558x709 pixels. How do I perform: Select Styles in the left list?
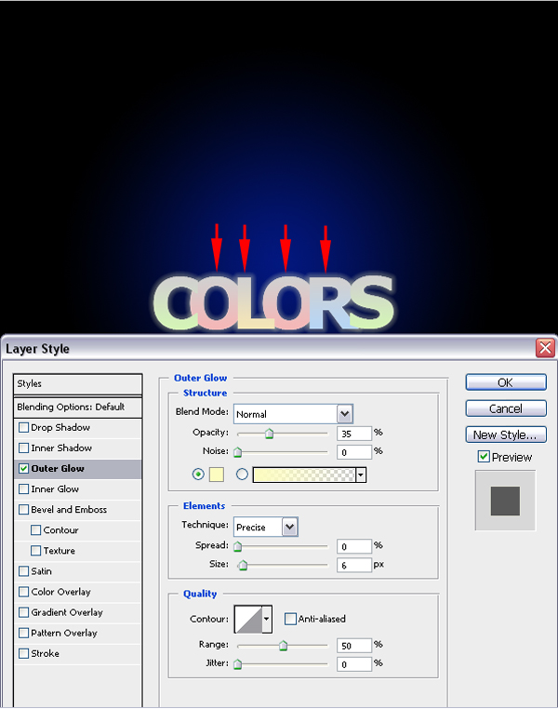click(78, 384)
